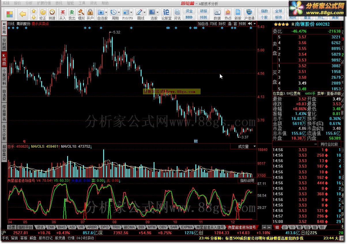Toggle the 叠 overlay option
Screen dimensions: 347x244
[x=230, y=24]
